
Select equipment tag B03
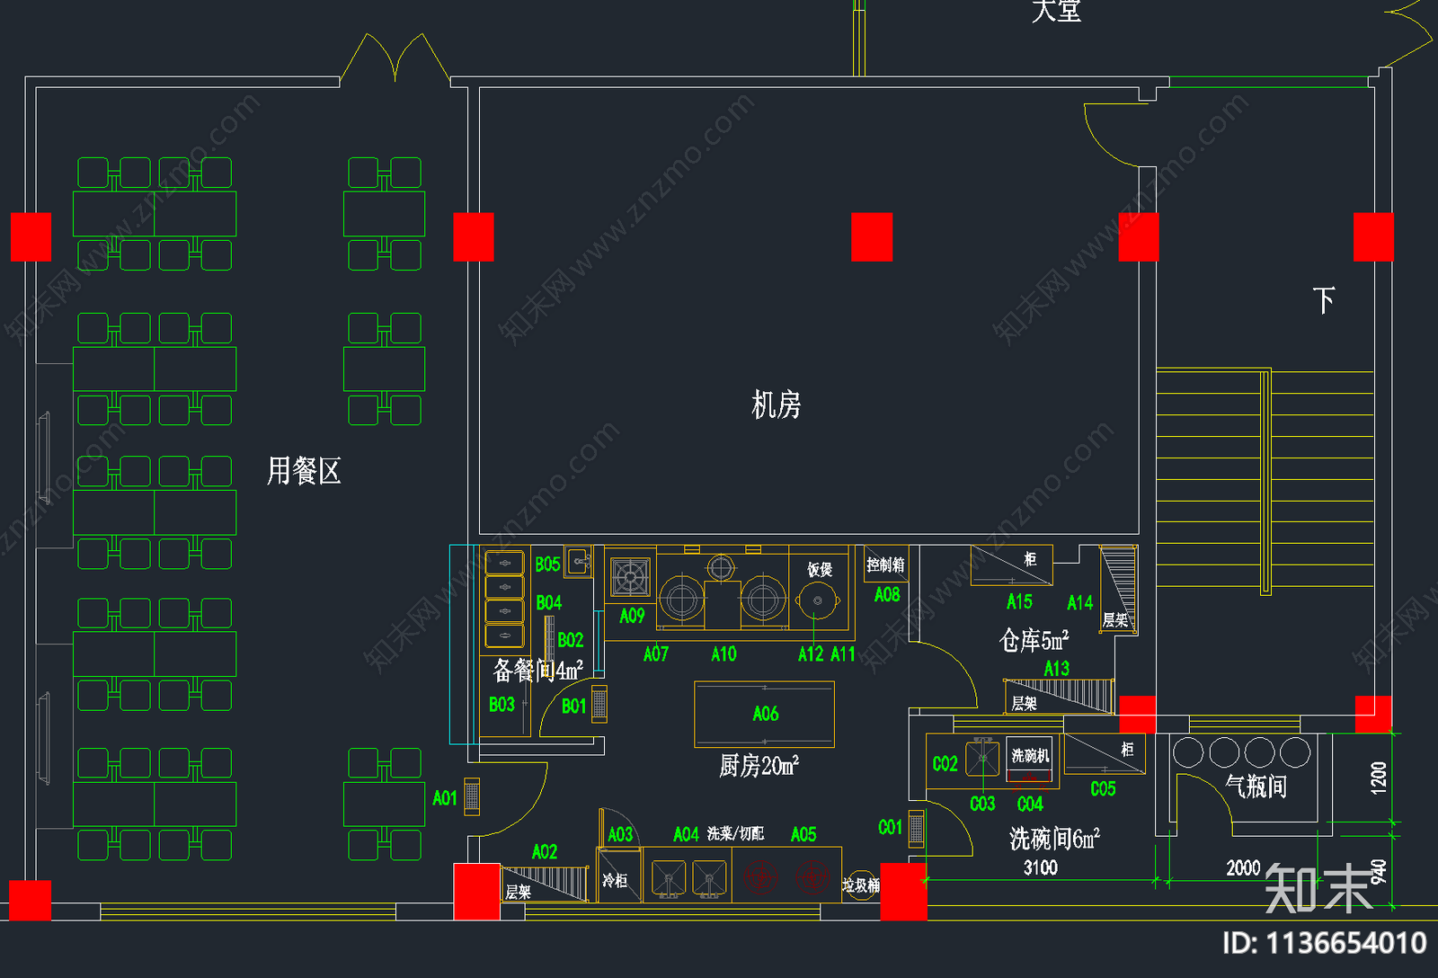[502, 705]
